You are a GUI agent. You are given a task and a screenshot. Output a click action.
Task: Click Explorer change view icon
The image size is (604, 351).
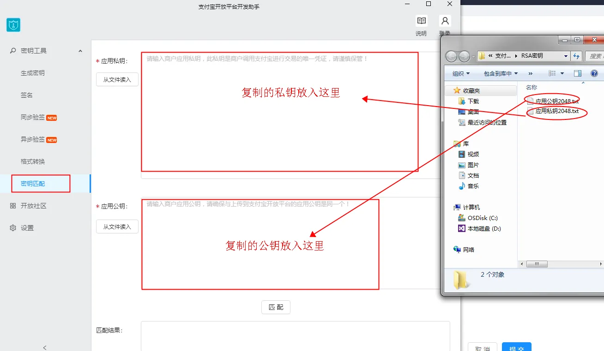click(x=552, y=73)
